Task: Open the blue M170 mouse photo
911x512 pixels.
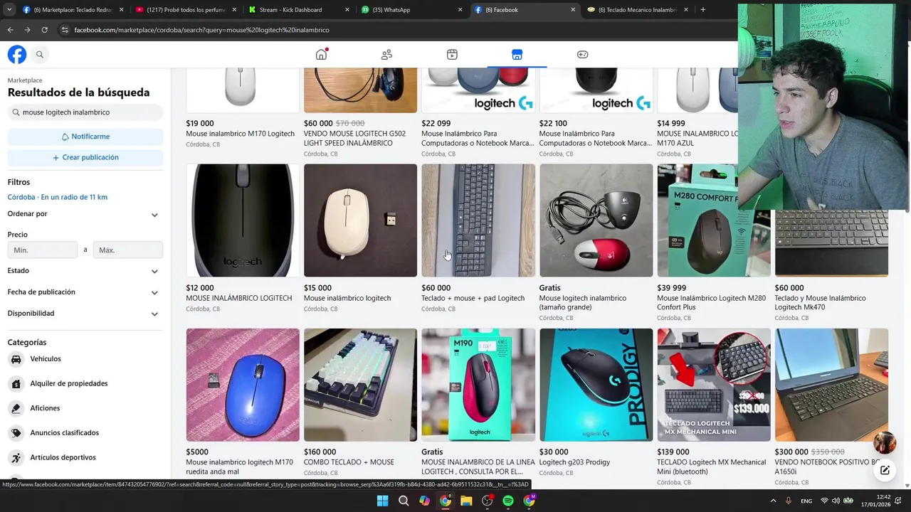Action: [x=243, y=385]
